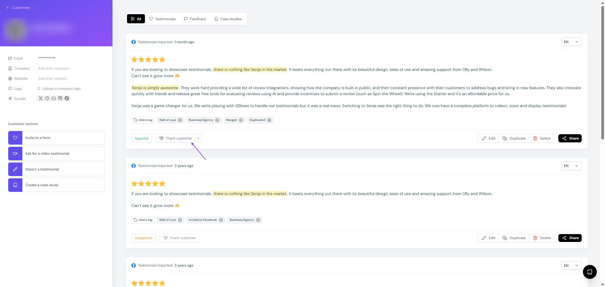This screenshot has width=605, height=287.
Task: Add a tag to 1 month ago testimonial
Action: [x=143, y=120]
